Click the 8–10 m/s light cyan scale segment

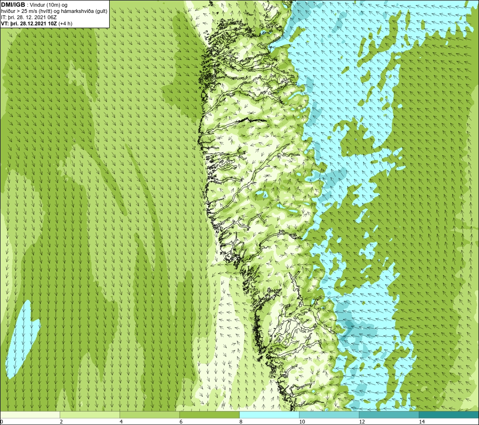[x=269, y=414]
